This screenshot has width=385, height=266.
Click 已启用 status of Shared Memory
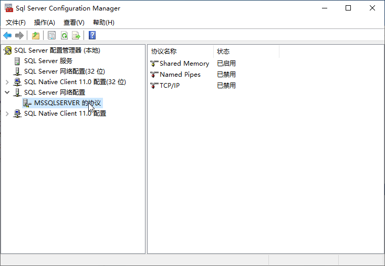point(226,64)
